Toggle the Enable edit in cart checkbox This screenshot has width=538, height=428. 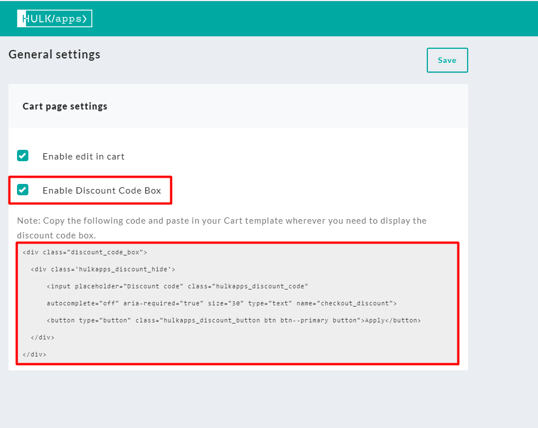(23, 156)
